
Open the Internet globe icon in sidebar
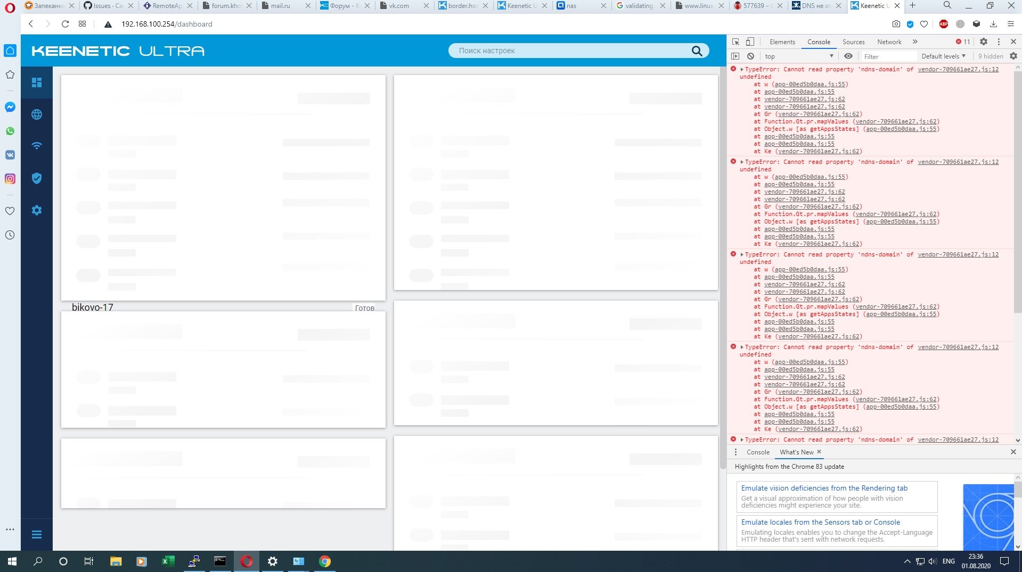pos(37,114)
